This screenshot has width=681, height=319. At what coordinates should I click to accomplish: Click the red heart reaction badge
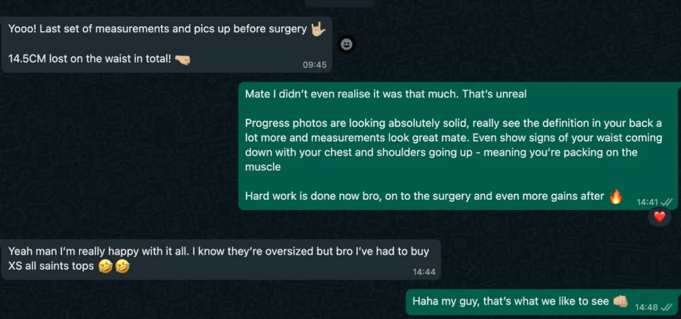(x=659, y=216)
